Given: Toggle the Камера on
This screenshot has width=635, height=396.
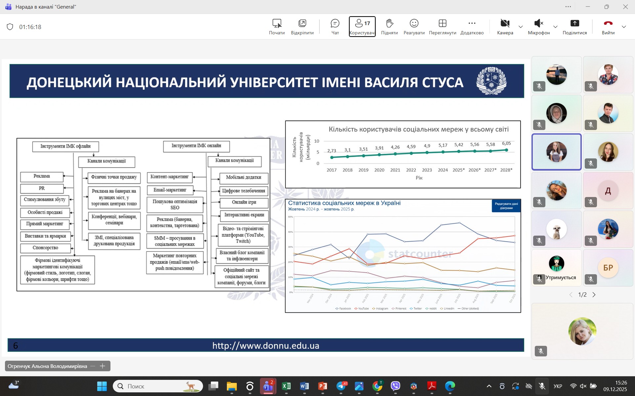Looking at the screenshot, I should pos(505,26).
